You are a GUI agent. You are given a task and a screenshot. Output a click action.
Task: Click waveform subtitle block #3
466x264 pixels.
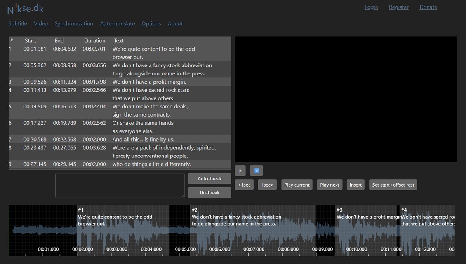[366, 230]
